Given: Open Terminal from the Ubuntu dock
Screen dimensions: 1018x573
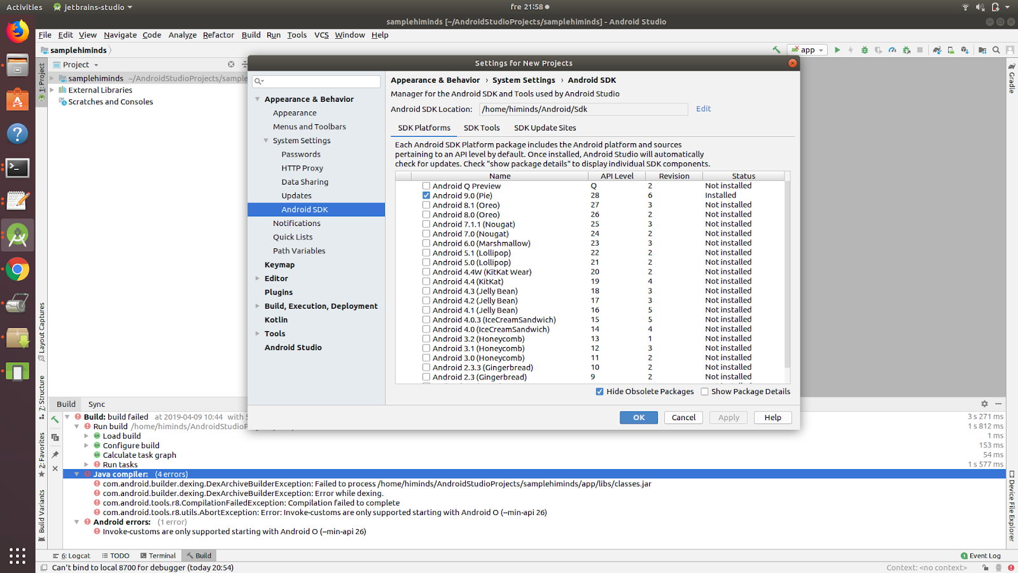Looking at the screenshot, I should 17,168.
